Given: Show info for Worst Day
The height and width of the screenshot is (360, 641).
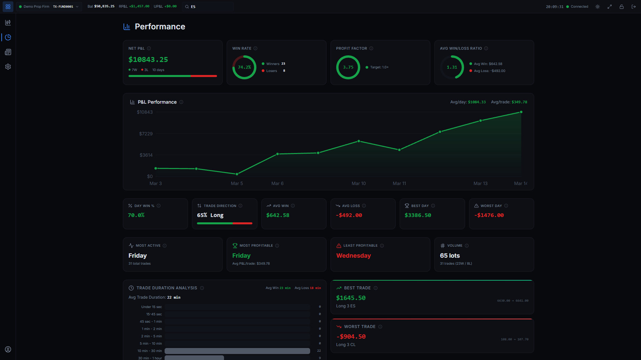Looking at the screenshot, I should pos(506,206).
